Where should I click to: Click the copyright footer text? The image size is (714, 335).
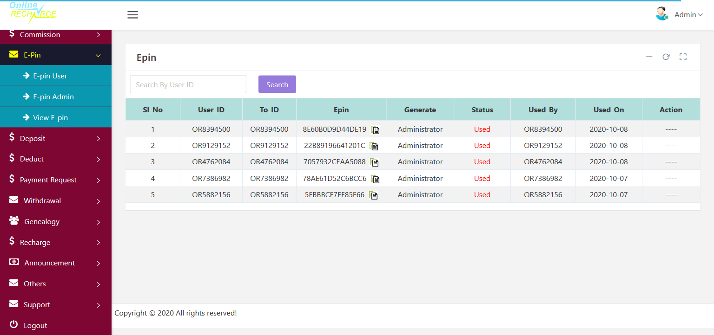click(176, 313)
